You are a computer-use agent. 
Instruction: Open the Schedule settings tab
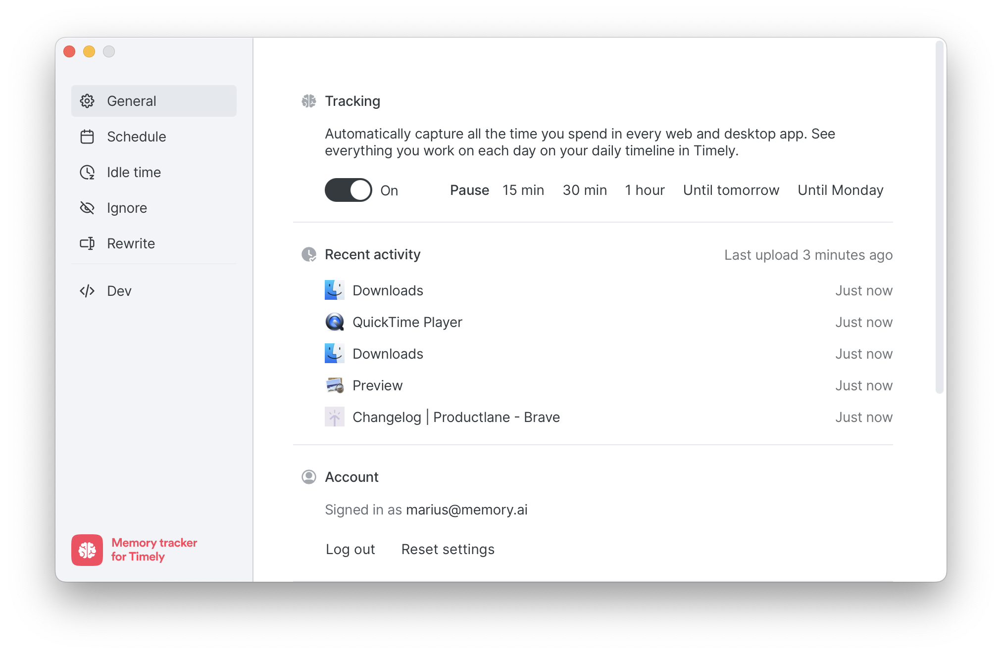pyautogui.click(x=137, y=137)
